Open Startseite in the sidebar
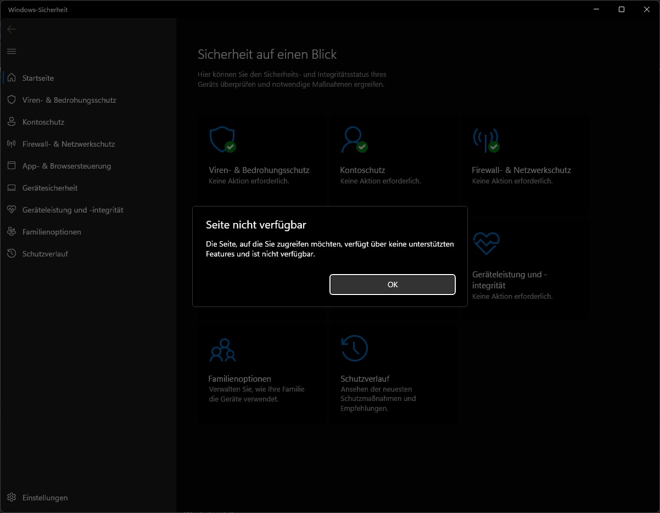The height and width of the screenshot is (513, 660). (x=38, y=78)
